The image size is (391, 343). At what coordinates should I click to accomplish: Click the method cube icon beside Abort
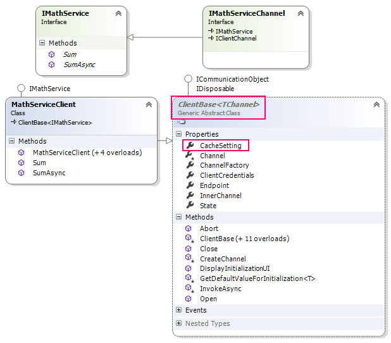(189, 228)
